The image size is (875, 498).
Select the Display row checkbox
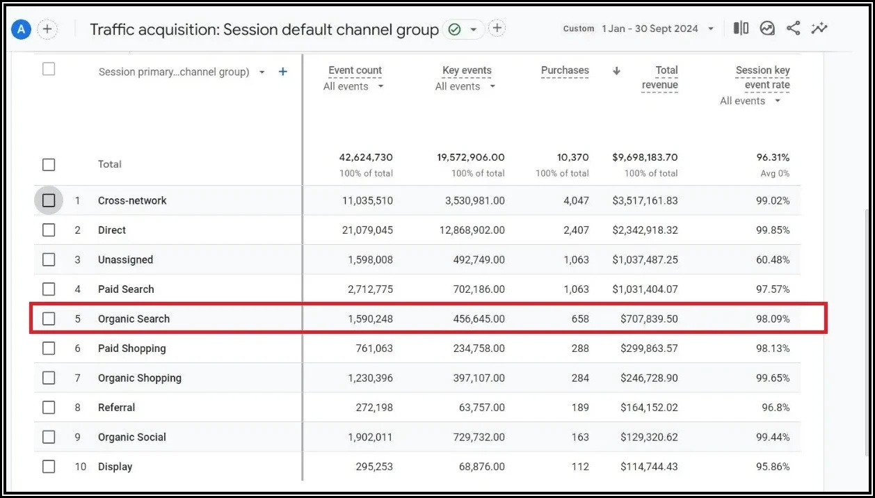pos(49,467)
